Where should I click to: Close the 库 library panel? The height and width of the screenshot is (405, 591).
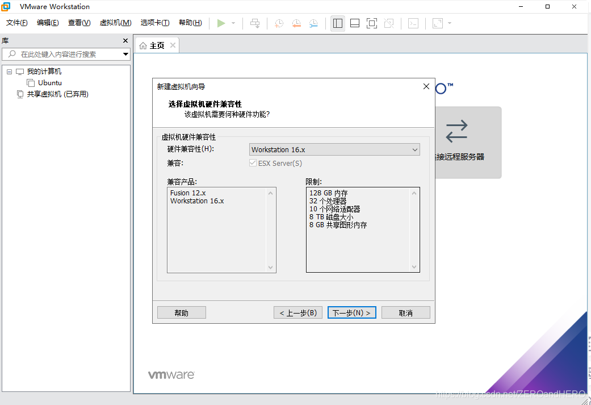click(x=125, y=41)
